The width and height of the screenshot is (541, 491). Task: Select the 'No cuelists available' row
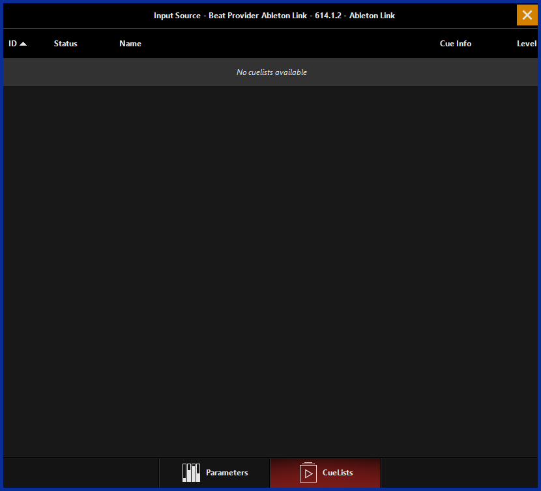click(270, 72)
